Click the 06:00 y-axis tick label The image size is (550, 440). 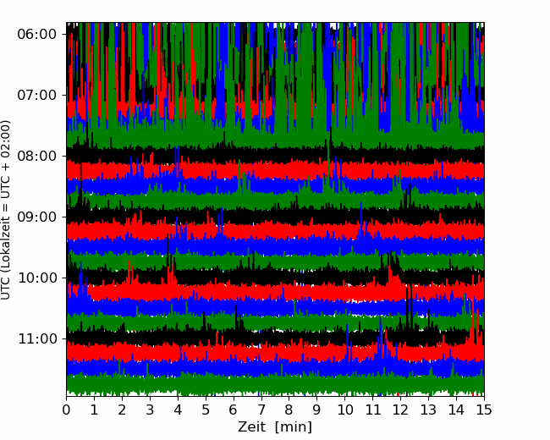(37, 35)
